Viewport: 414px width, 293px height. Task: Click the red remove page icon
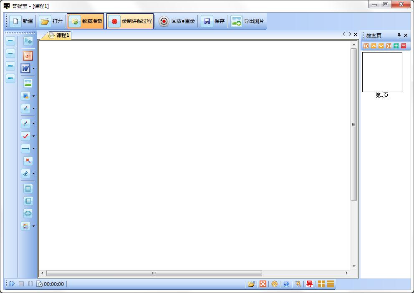404,46
